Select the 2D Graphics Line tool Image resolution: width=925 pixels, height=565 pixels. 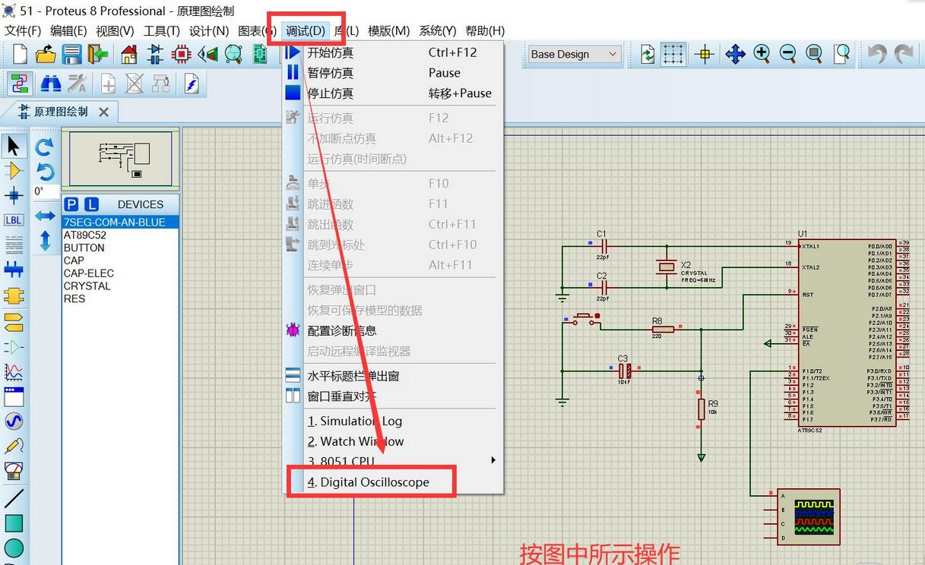pyautogui.click(x=14, y=498)
